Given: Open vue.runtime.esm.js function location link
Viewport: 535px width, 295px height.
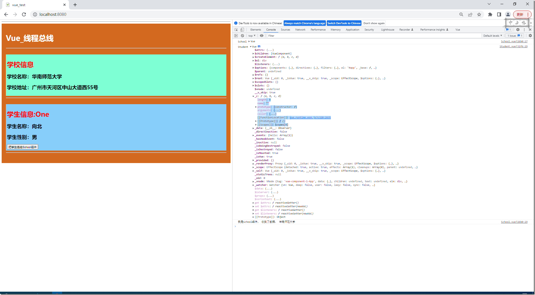Looking at the screenshot, I should point(310,117).
